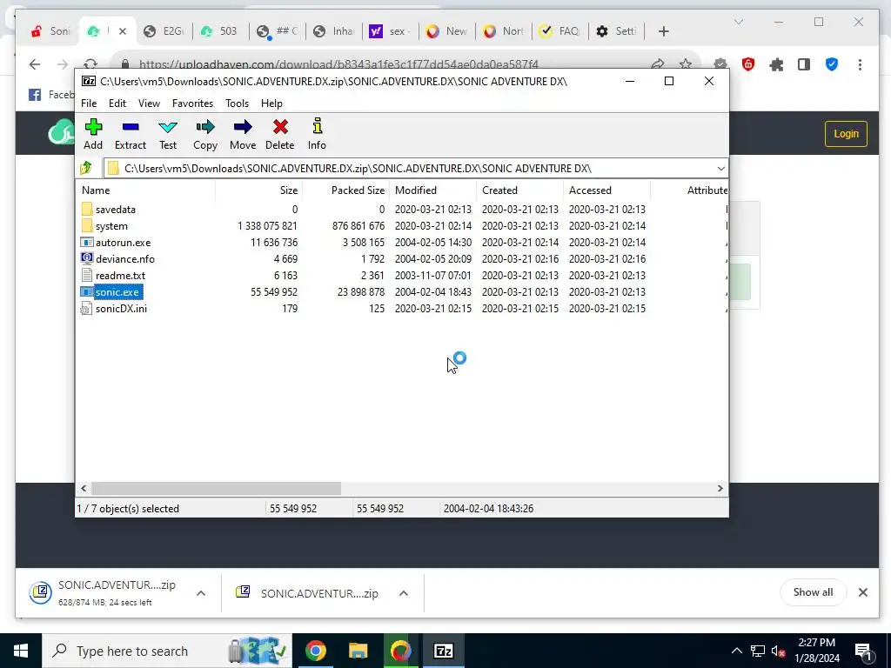Select the readme.txt file
Viewport: 891px width, 668px height.
pos(120,276)
